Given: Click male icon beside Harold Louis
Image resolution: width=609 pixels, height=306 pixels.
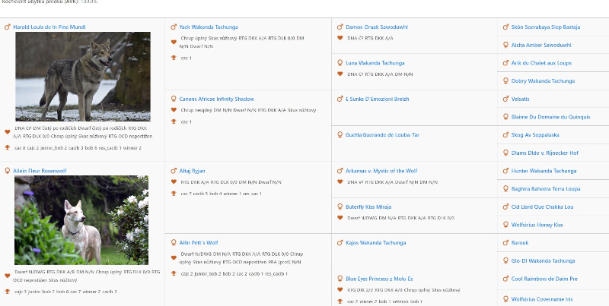Looking at the screenshot, I should (x=8, y=27).
